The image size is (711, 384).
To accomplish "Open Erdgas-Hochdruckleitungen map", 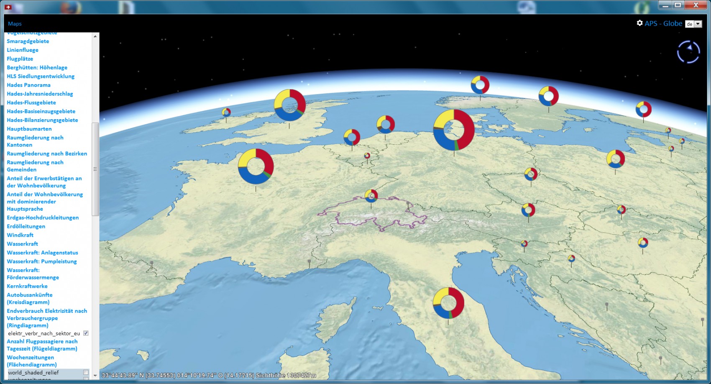I will (43, 218).
